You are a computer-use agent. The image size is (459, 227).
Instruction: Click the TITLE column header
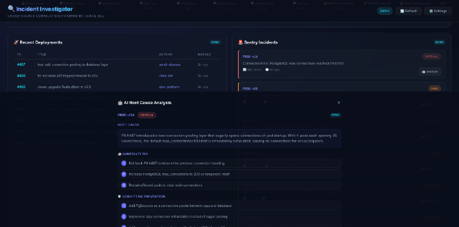41,54
